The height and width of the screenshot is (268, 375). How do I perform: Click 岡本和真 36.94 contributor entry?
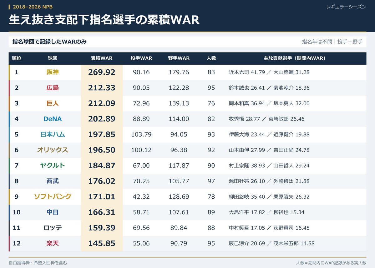tap(247, 103)
